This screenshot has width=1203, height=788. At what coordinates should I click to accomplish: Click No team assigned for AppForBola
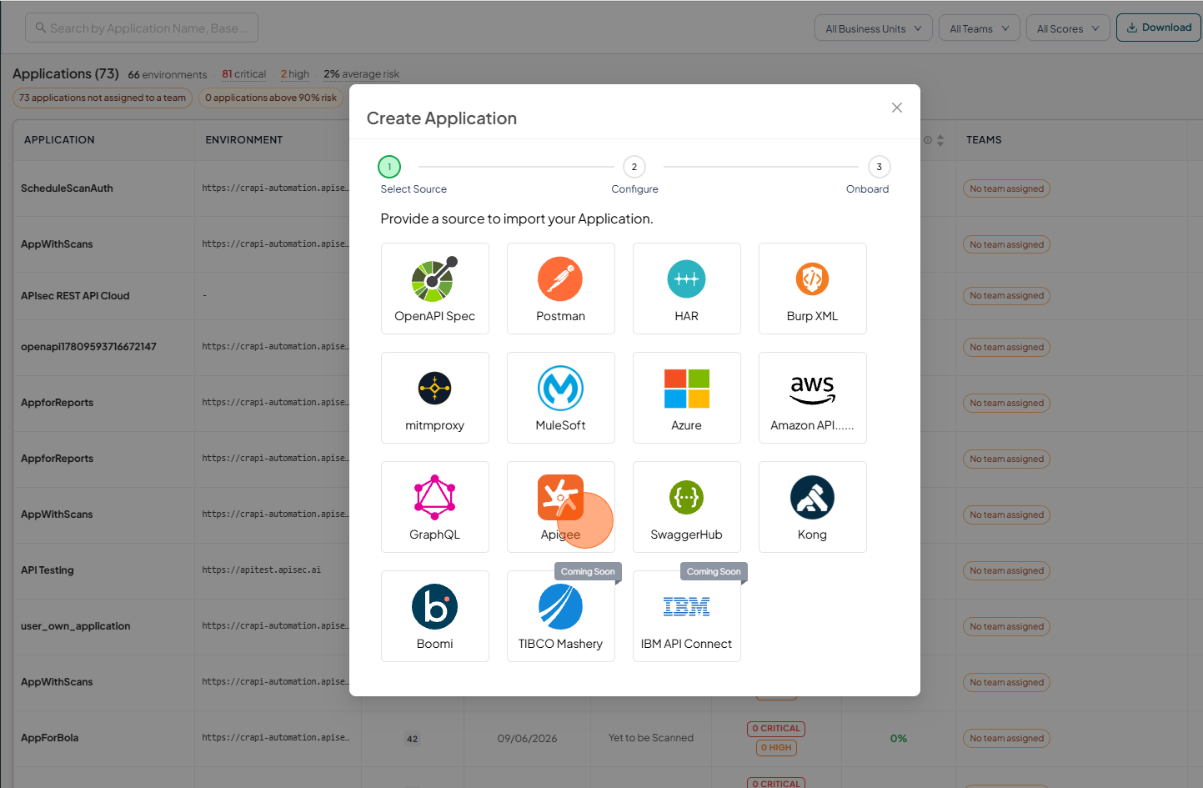tap(1006, 738)
